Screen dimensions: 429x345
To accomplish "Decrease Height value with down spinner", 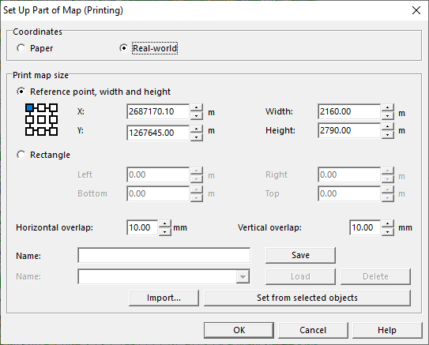I will pos(387,134).
